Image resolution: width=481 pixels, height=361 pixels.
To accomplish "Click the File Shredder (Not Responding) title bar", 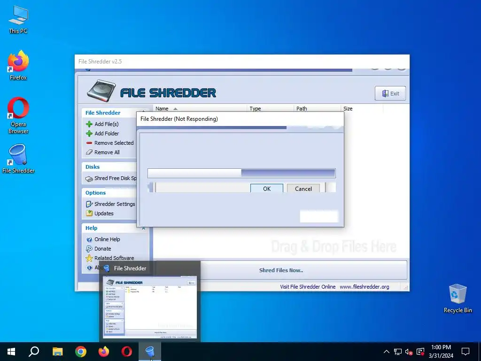I will click(x=240, y=119).
